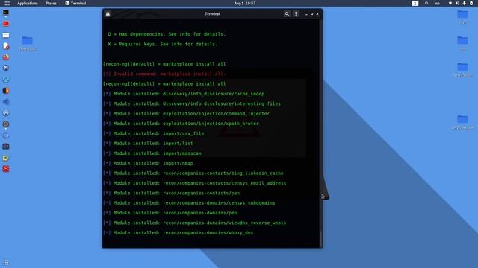The image size is (478, 268).
Task: Launch the red icon below Terminal in dock
Action: [x=6, y=24]
